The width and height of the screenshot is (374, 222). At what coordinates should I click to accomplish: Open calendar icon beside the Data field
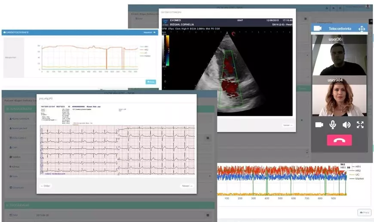coord(208,215)
